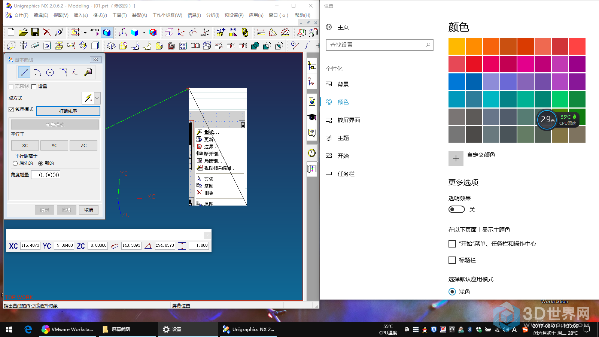This screenshot has height=337, width=599.
Task: Select the Line tool in Basic Curves
Action: click(24, 72)
